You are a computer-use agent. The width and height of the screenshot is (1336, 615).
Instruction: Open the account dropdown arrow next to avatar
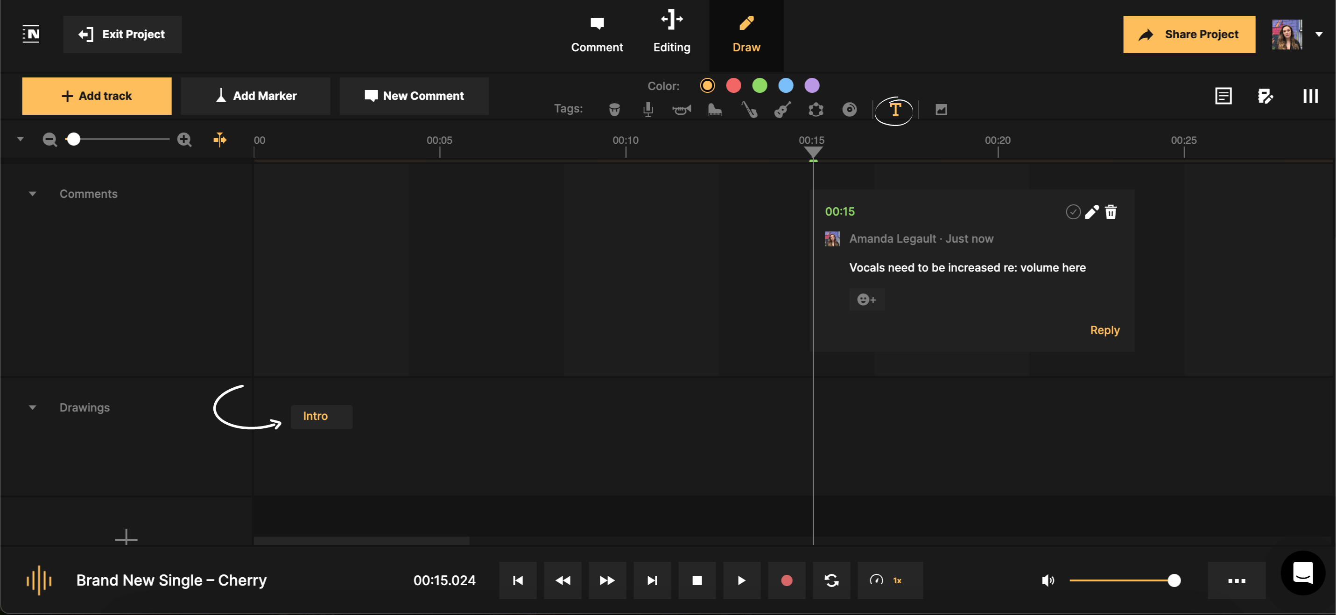click(1319, 34)
